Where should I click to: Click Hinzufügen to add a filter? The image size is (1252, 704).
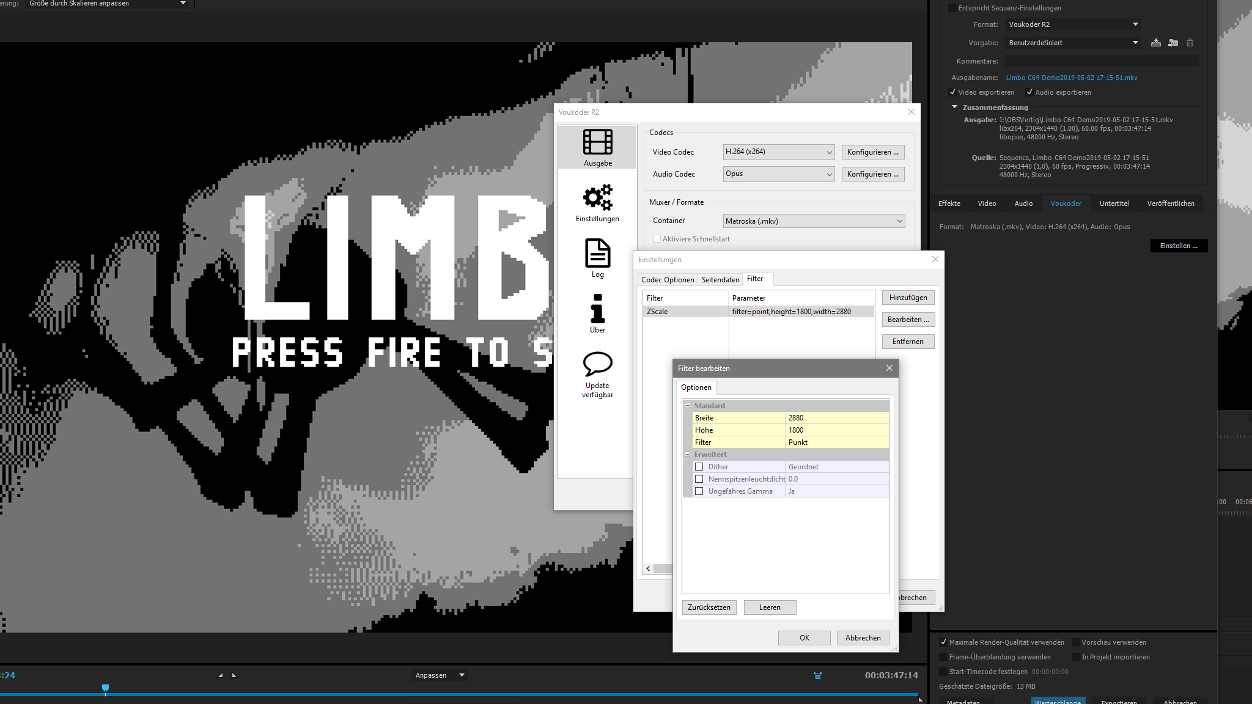tap(908, 298)
